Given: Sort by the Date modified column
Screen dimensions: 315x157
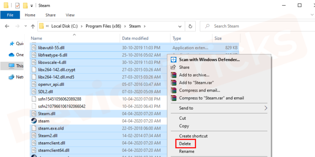Looking at the screenshot, I should click(135, 38).
